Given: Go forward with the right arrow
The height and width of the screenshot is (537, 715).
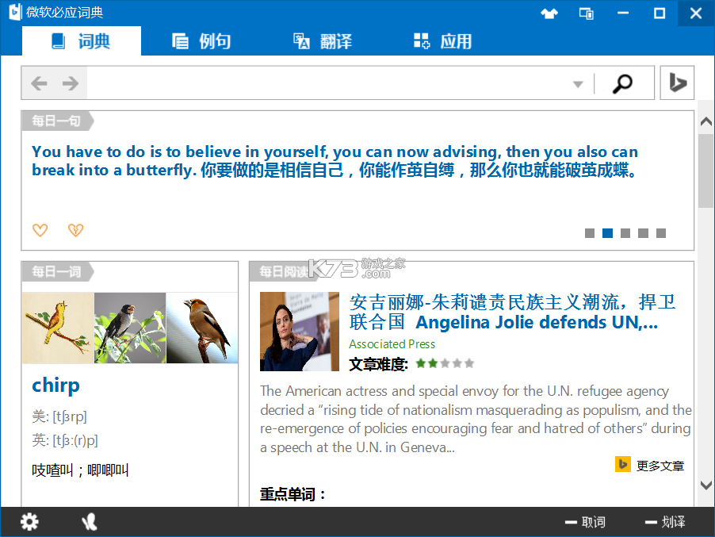Looking at the screenshot, I should 71,83.
